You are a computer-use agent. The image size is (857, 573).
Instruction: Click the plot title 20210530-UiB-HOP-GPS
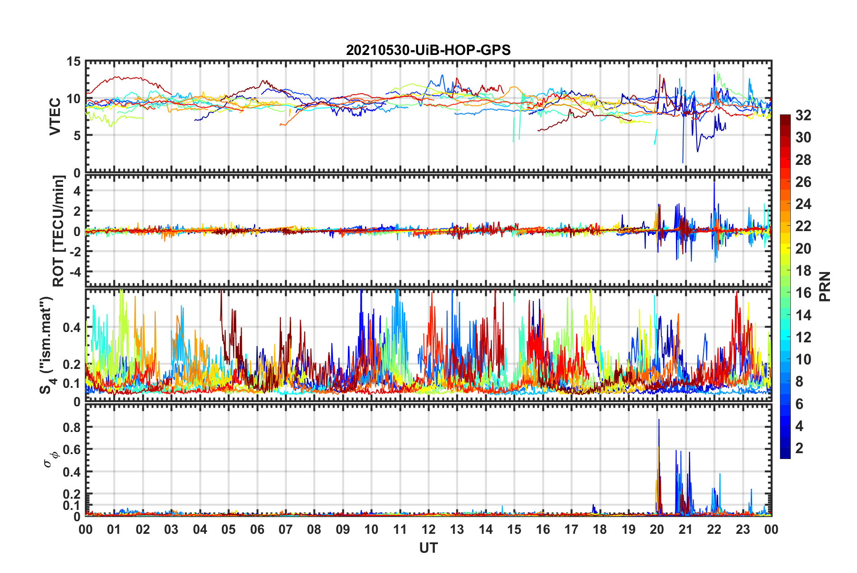pyautogui.click(x=428, y=50)
